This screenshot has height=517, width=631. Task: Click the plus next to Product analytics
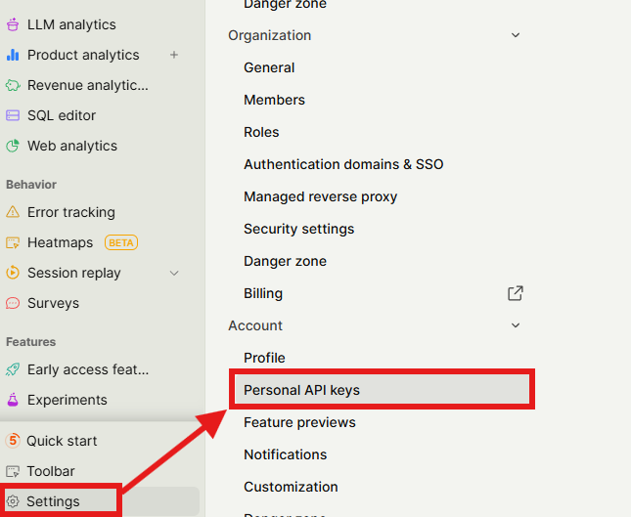[174, 55]
